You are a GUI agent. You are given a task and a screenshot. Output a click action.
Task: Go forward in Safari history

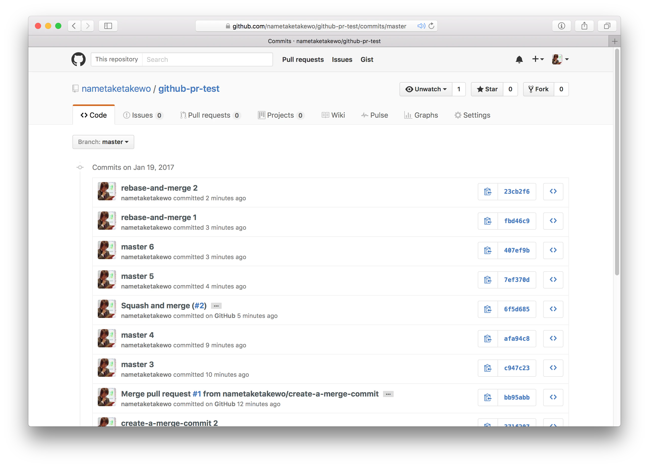pos(88,26)
